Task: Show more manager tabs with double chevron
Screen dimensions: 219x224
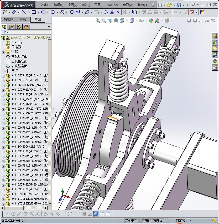Action: [49, 27]
